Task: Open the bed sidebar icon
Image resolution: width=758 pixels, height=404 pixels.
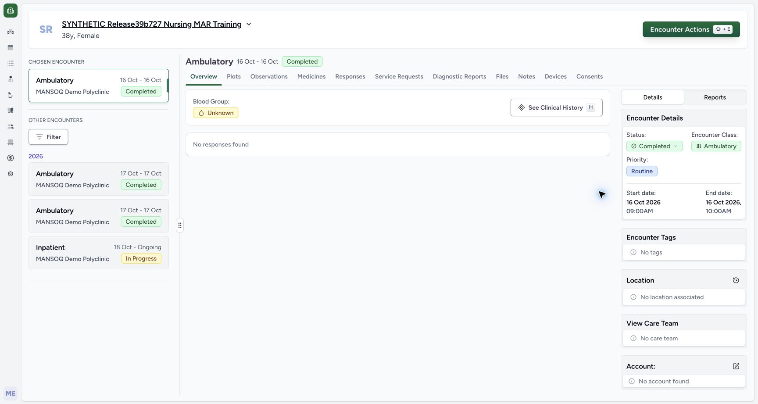Action: pos(11,142)
